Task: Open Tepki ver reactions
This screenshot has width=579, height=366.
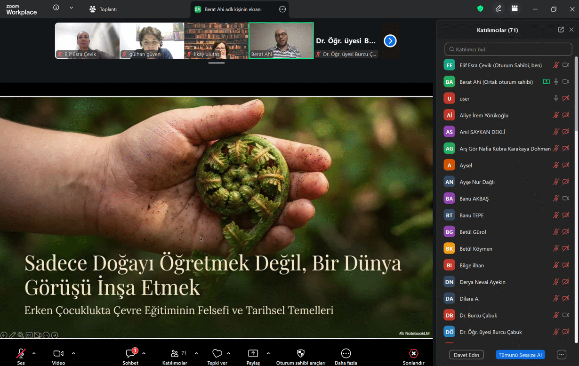Action: [x=217, y=354]
